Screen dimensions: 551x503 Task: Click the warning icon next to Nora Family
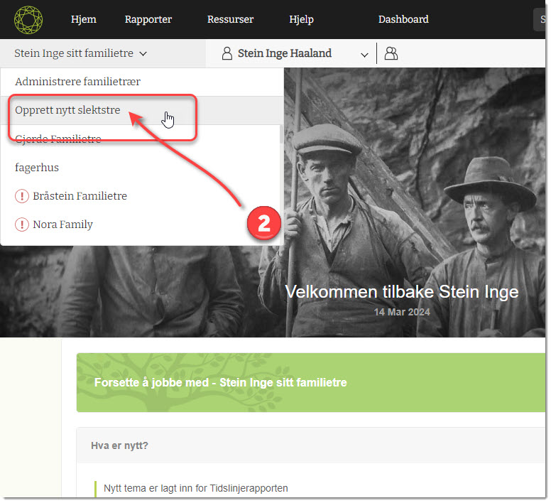[22, 225]
